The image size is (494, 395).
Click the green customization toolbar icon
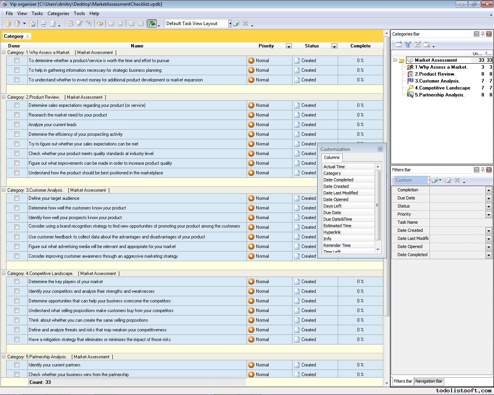click(x=152, y=24)
